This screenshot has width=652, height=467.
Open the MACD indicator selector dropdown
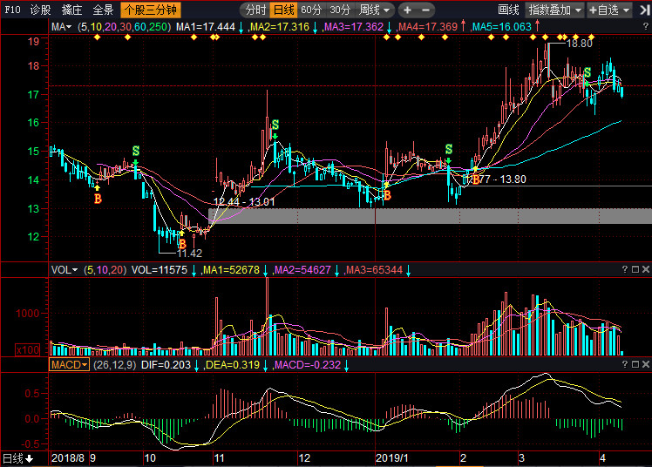[69, 364]
